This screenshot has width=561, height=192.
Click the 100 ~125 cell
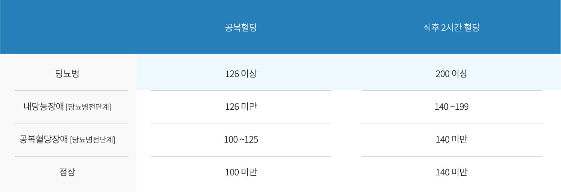(241, 139)
